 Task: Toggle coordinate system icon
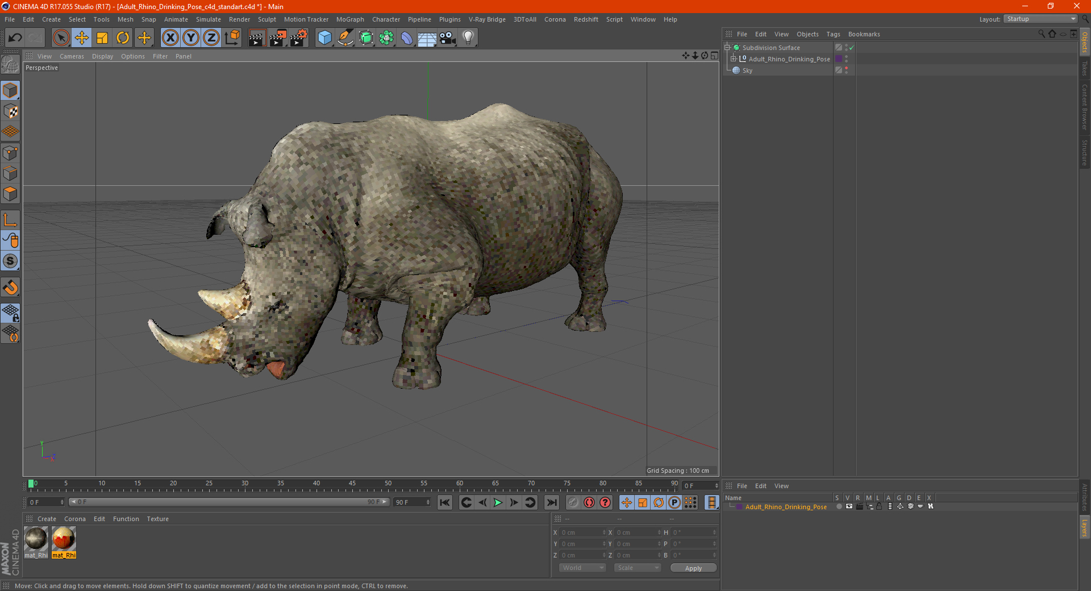(232, 38)
